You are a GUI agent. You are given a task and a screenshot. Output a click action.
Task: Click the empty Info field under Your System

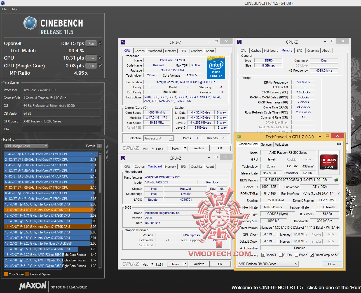tap(62, 129)
